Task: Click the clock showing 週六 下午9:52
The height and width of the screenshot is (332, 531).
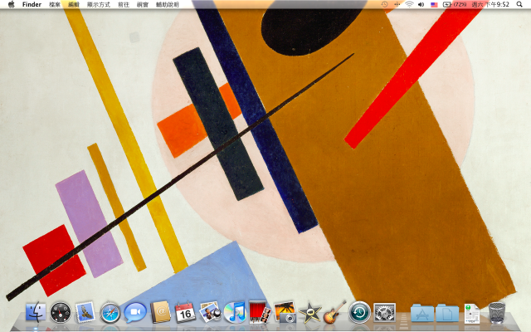Action: [x=490, y=4]
